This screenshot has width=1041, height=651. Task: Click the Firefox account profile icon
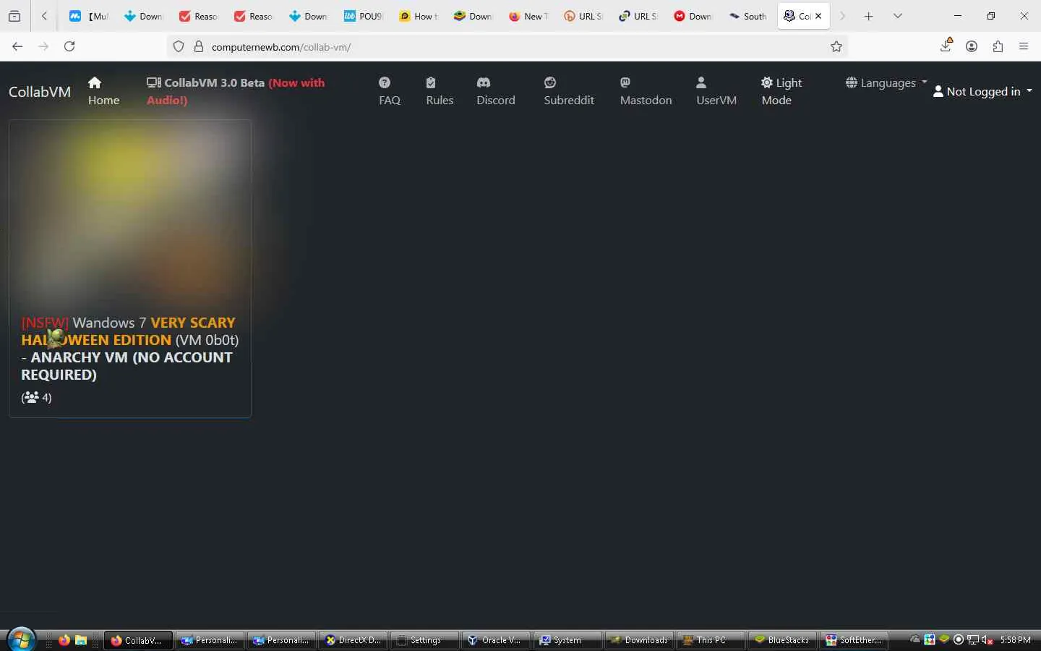972,46
